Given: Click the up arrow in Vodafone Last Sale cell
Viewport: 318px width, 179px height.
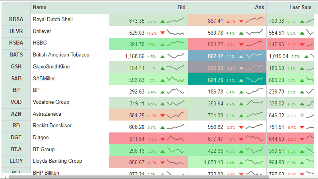Looking at the screenshot, I should point(306,104).
